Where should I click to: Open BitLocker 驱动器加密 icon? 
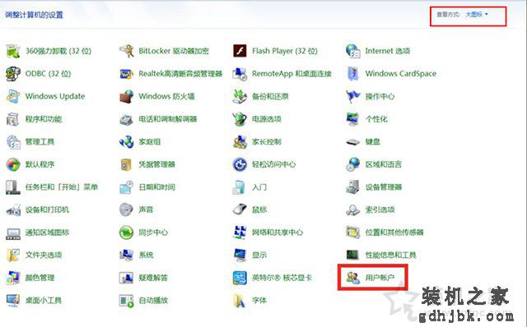pyautogui.click(x=126, y=51)
